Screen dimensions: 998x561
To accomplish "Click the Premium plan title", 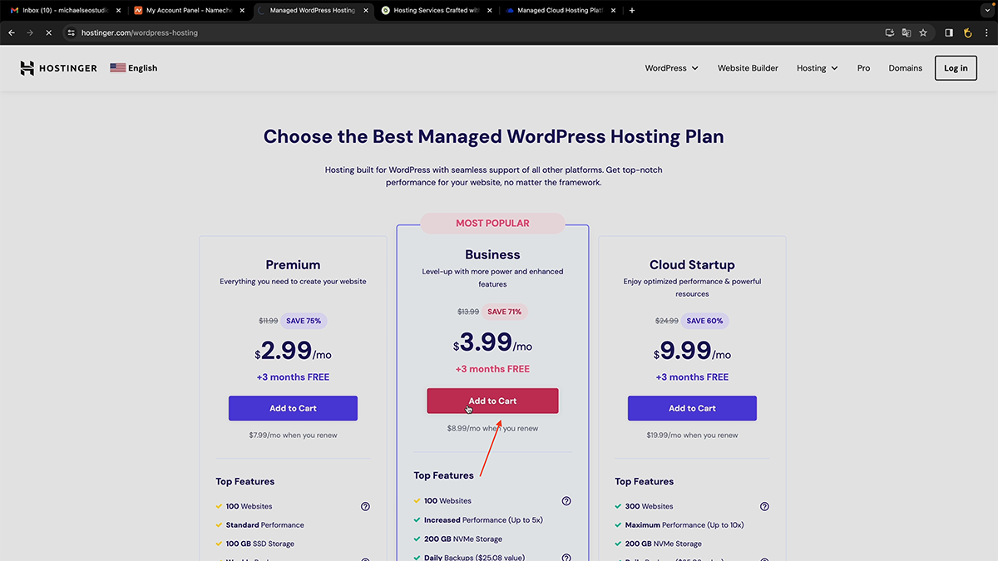I will 293,265.
